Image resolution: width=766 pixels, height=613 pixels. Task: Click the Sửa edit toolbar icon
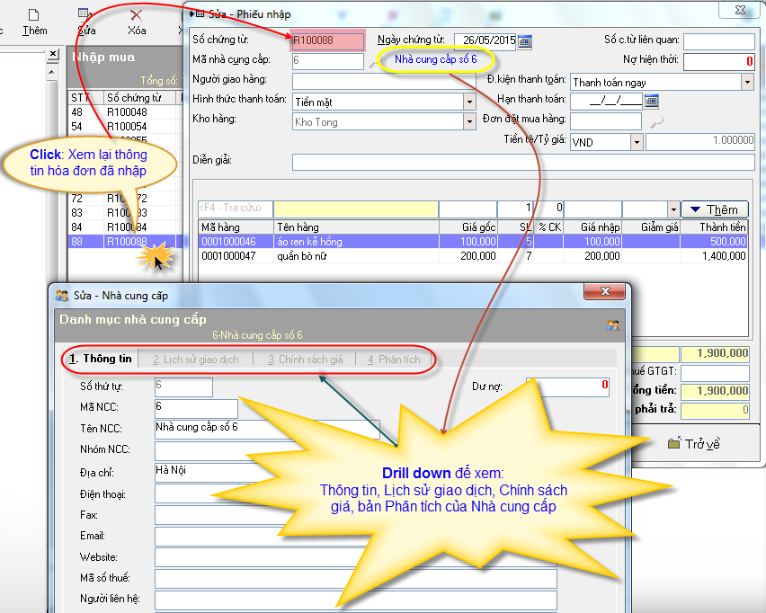[x=85, y=15]
